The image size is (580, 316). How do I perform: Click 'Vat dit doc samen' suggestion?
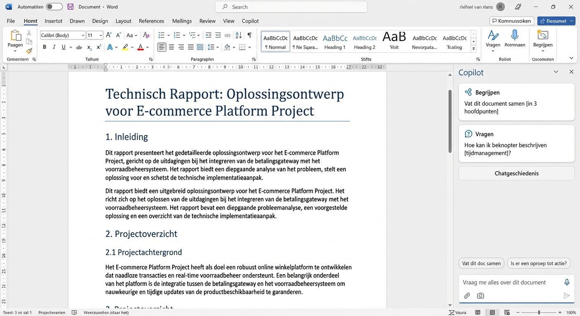481,263
